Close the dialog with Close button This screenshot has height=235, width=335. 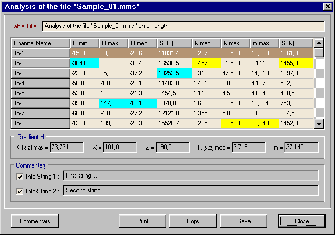point(302,221)
